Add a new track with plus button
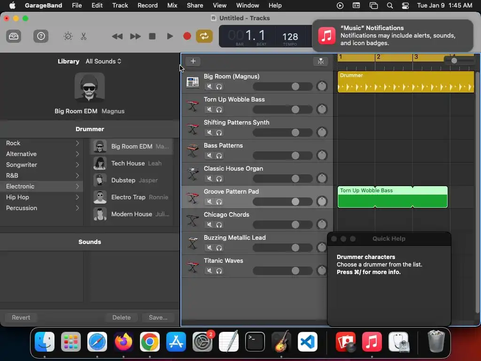The height and width of the screenshot is (361, 481). (x=193, y=61)
